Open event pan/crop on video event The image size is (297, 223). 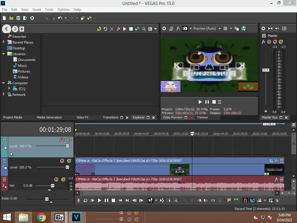[271, 161]
